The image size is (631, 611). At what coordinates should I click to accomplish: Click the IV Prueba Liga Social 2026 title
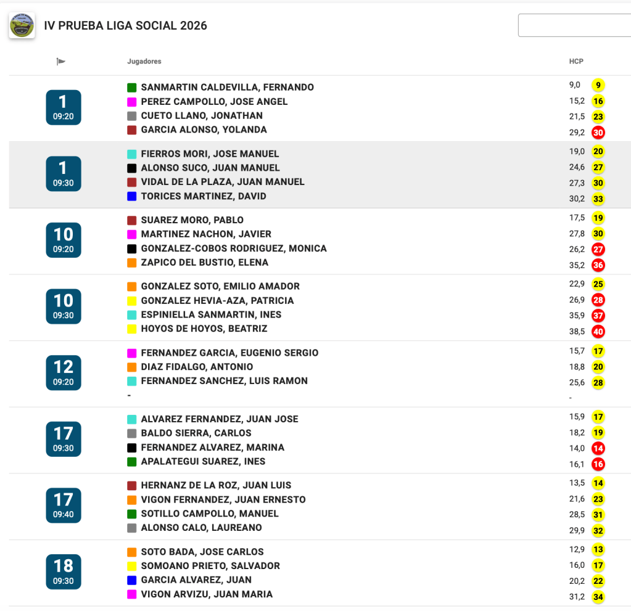pyautogui.click(x=125, y=26)
